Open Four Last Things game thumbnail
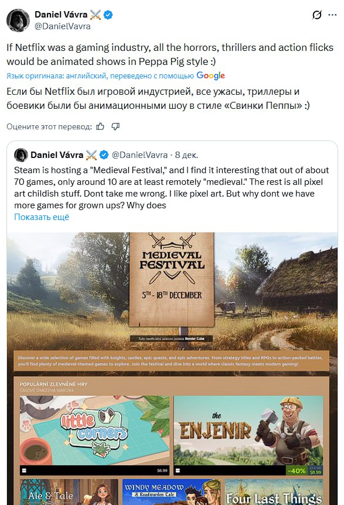This screenshot has width=344, height=505. tap(274, 492)
